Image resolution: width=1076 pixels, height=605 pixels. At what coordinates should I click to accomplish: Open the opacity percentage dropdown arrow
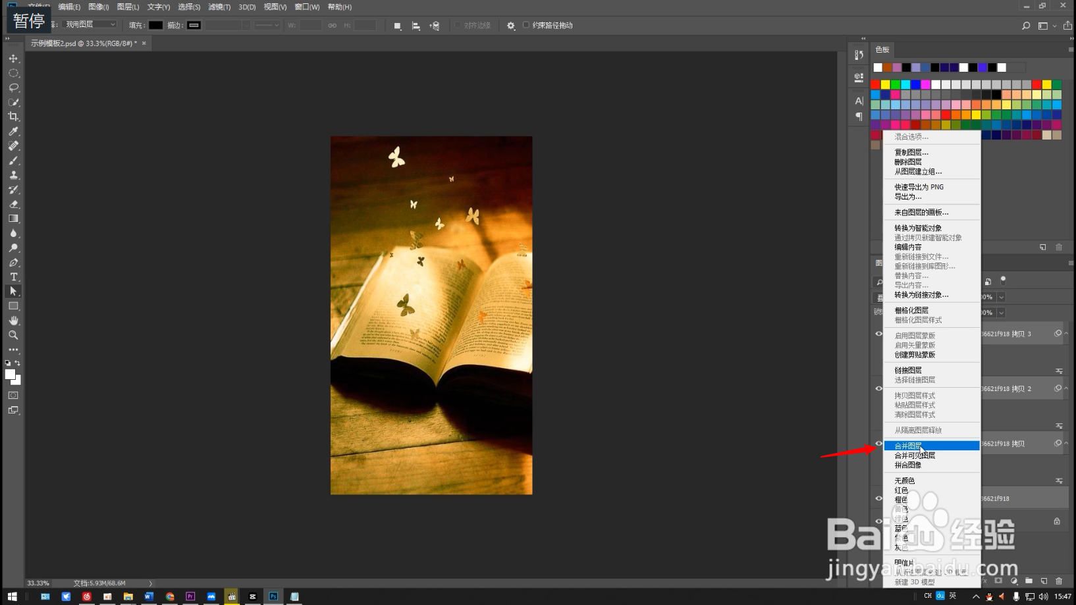1001,297
